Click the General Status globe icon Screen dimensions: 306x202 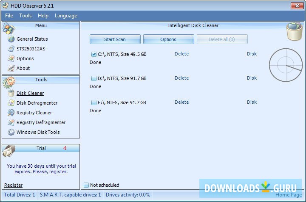coord(11,39)
